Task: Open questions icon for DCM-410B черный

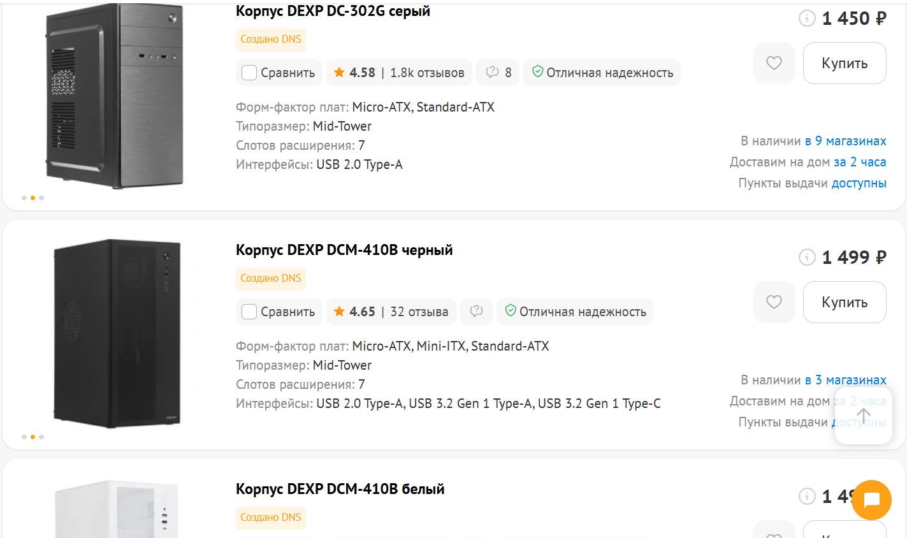Action: (x=476, y=312)
